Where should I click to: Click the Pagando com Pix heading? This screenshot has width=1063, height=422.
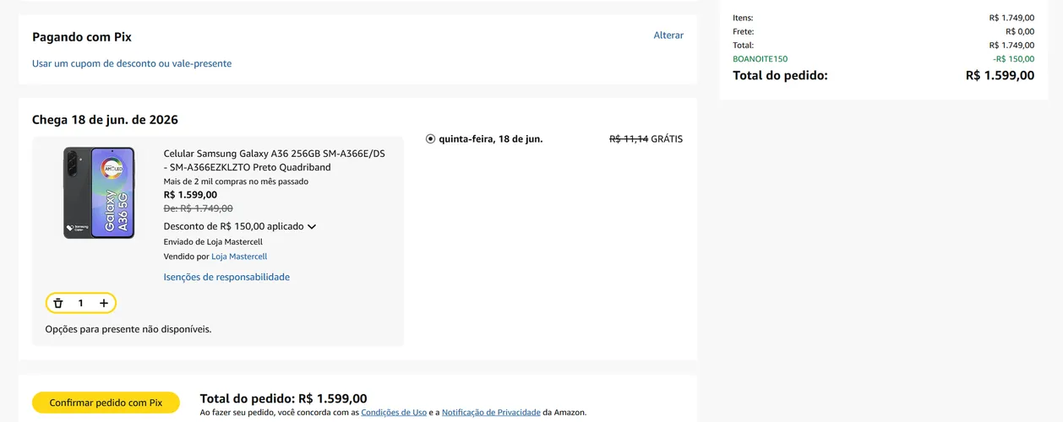(82, 37)
